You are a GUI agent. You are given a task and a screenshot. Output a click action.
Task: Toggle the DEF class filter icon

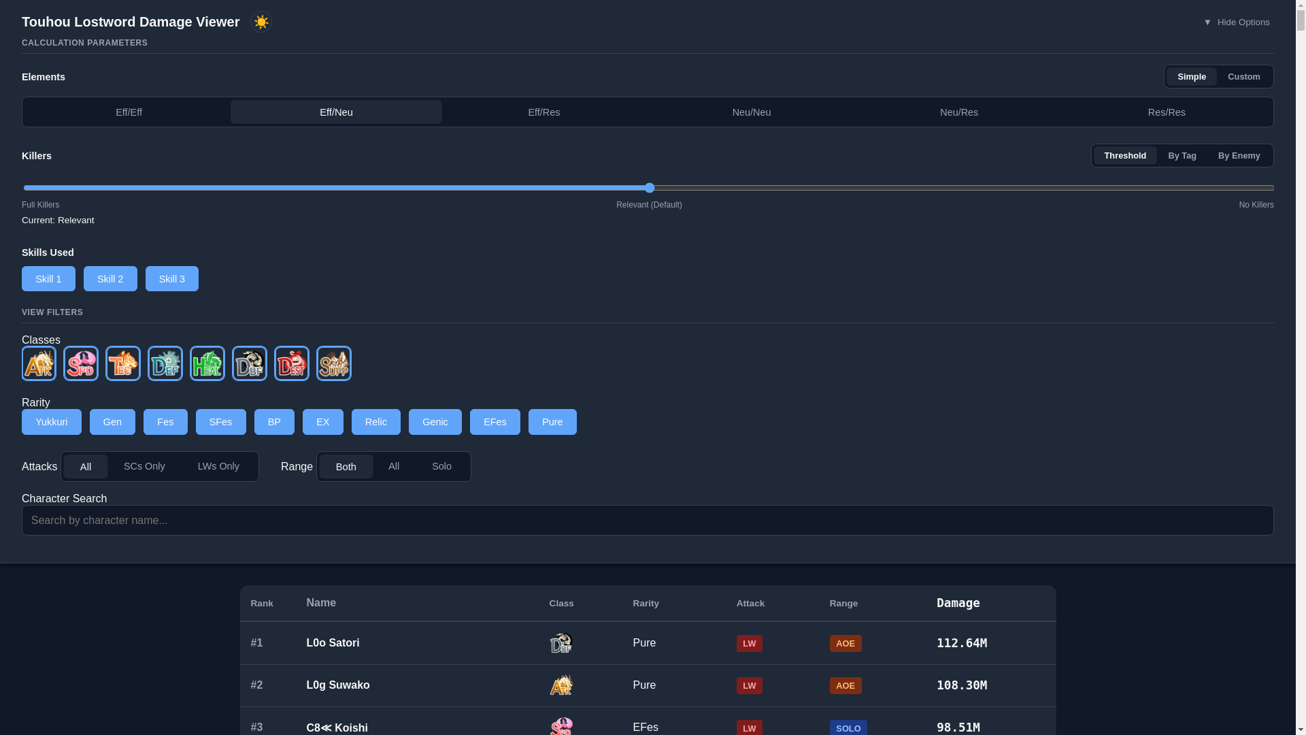pos(165,363)
